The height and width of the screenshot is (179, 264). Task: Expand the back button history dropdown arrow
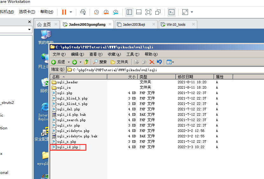[68, 62]
